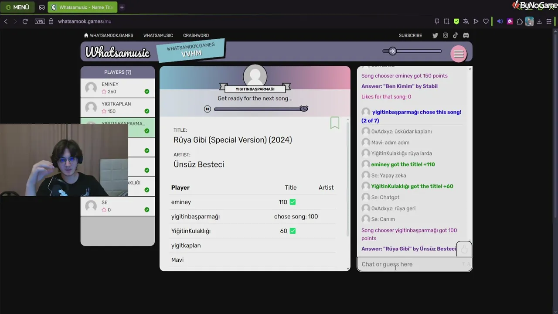Open the Opera MENÜ button
The width and height of the screenshot is (558, 314).
(17, 7)
